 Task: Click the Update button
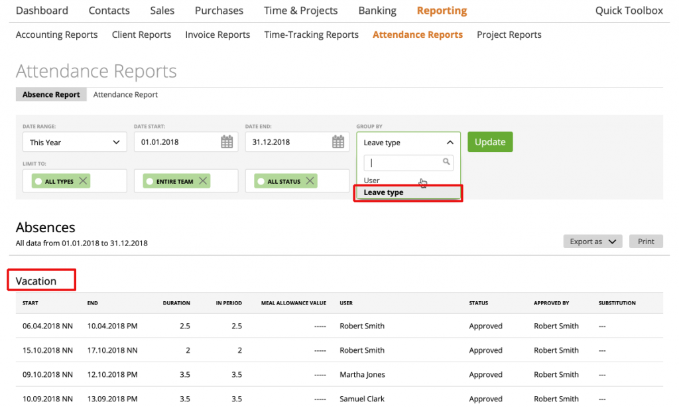click(490, 141)
